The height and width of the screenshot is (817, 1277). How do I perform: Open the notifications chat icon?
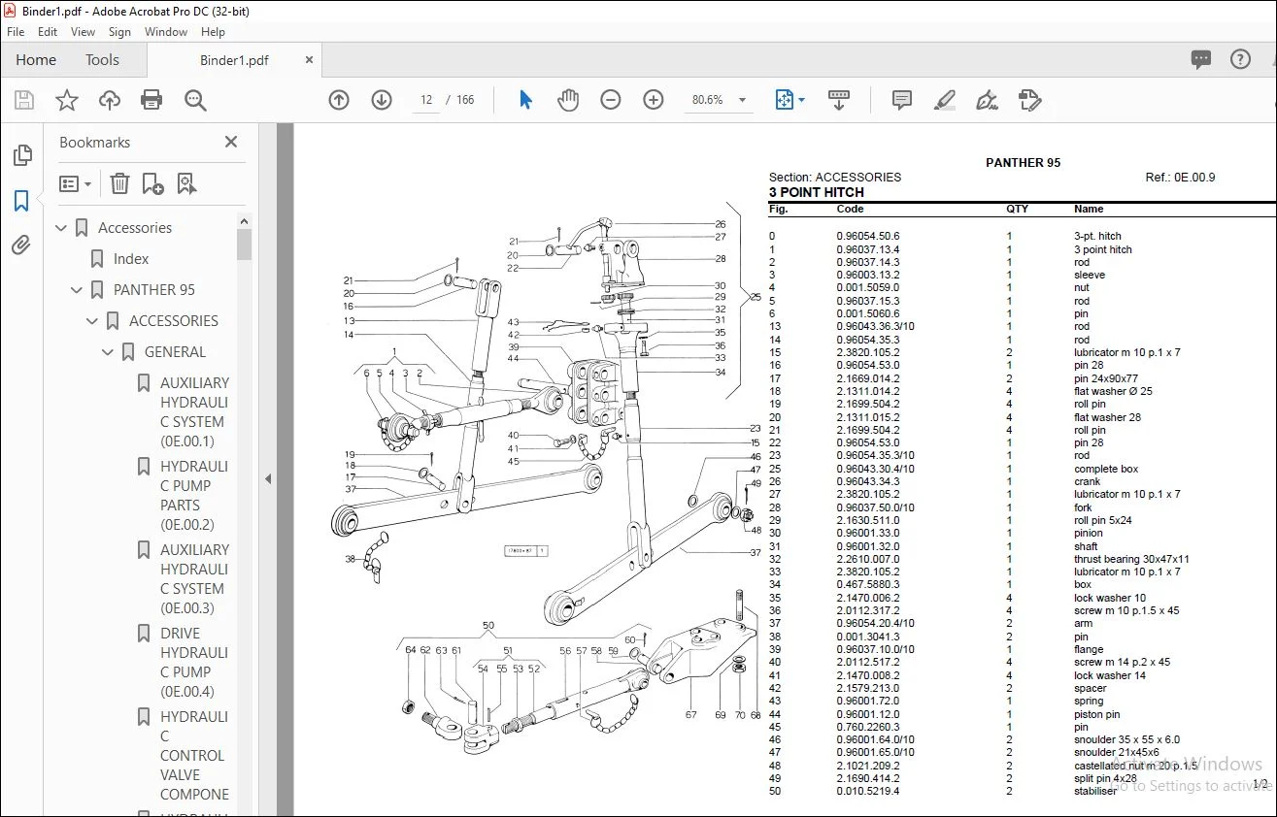1201,60
